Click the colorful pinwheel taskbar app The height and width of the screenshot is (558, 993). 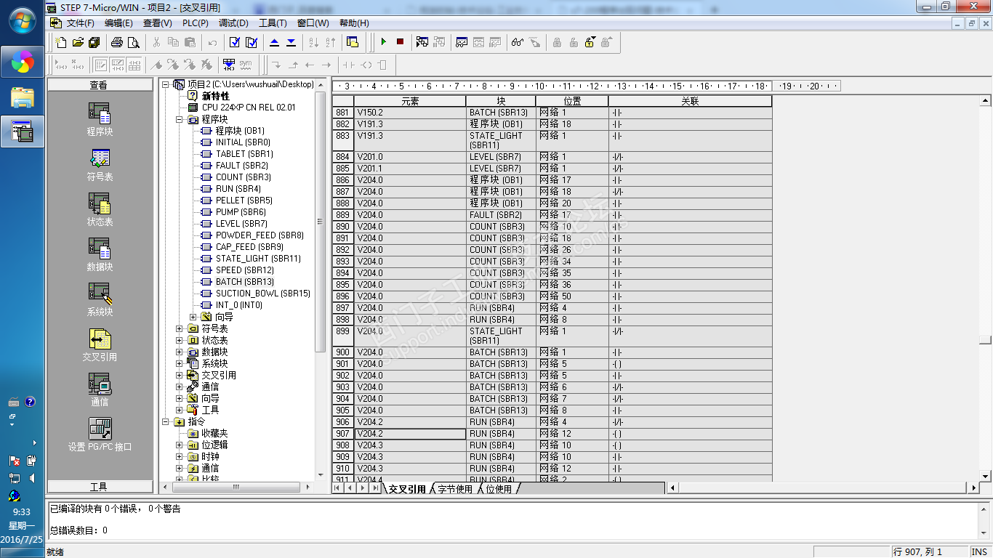coord(23,62)
